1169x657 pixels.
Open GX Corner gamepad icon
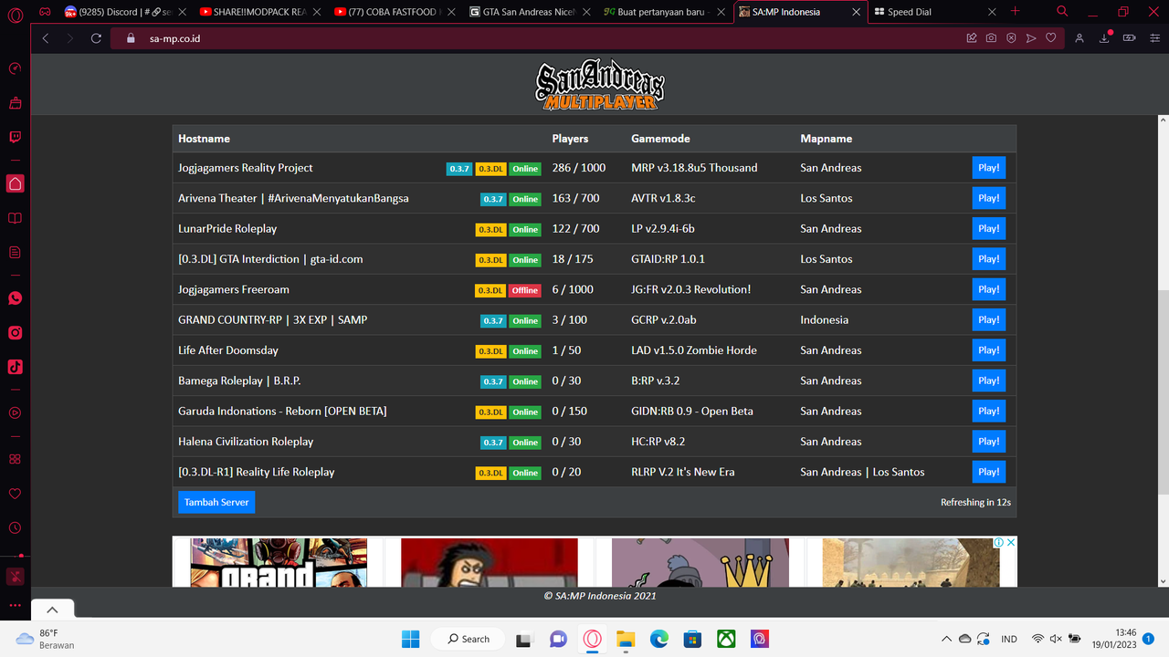[44, 12]
